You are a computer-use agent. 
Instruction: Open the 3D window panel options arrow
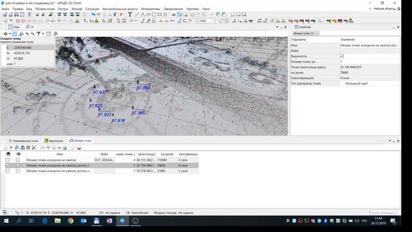277,27
